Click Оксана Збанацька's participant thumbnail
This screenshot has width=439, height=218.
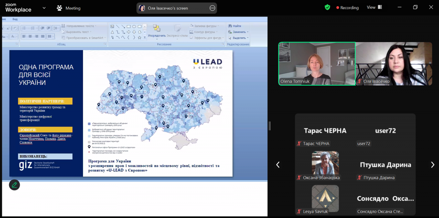[x=325, y=163]
